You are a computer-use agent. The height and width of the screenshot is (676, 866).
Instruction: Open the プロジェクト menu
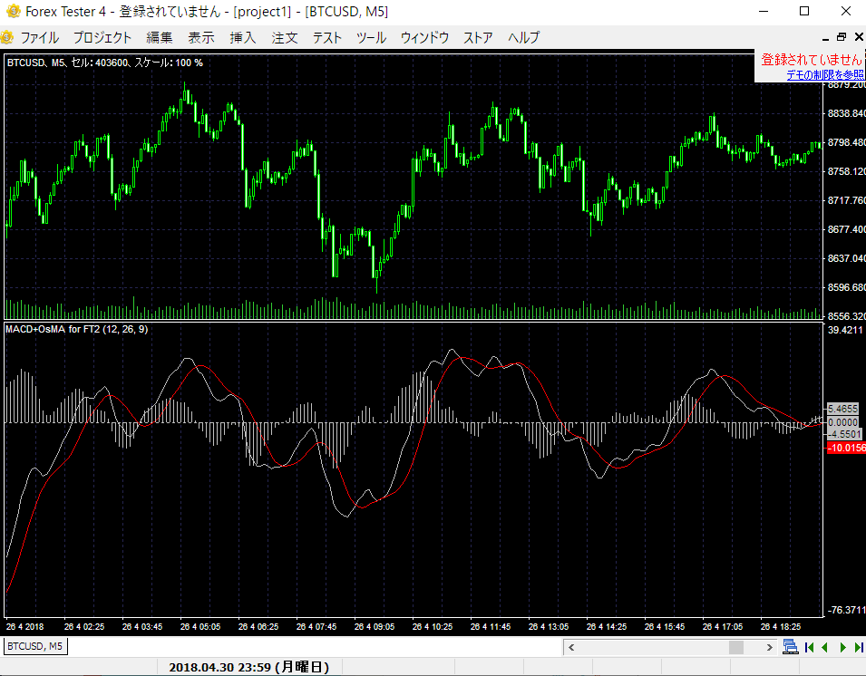[x=102, y=37]
